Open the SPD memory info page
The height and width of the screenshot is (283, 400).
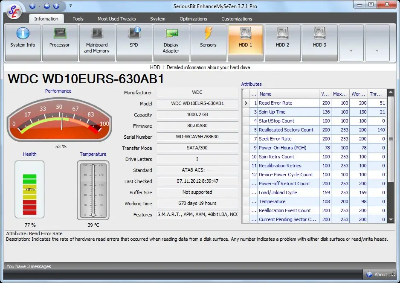click(134, 43)
